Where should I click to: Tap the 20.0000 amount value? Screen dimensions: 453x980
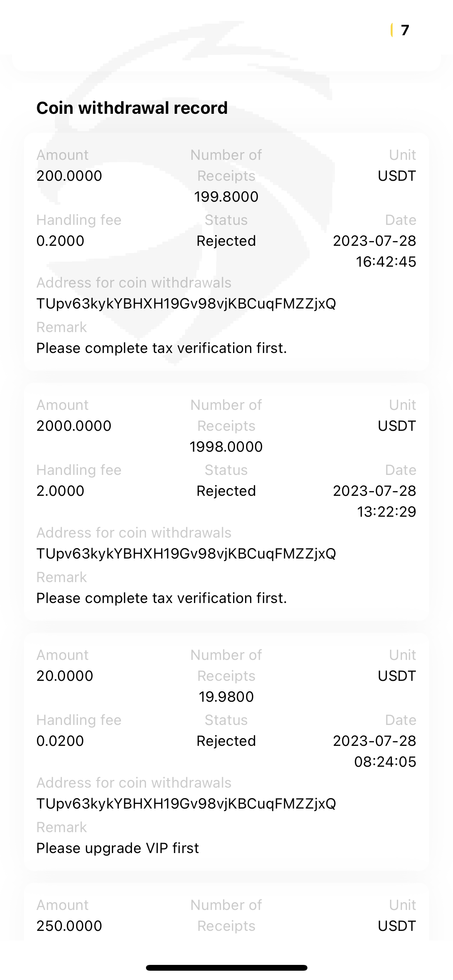point(65,676)
